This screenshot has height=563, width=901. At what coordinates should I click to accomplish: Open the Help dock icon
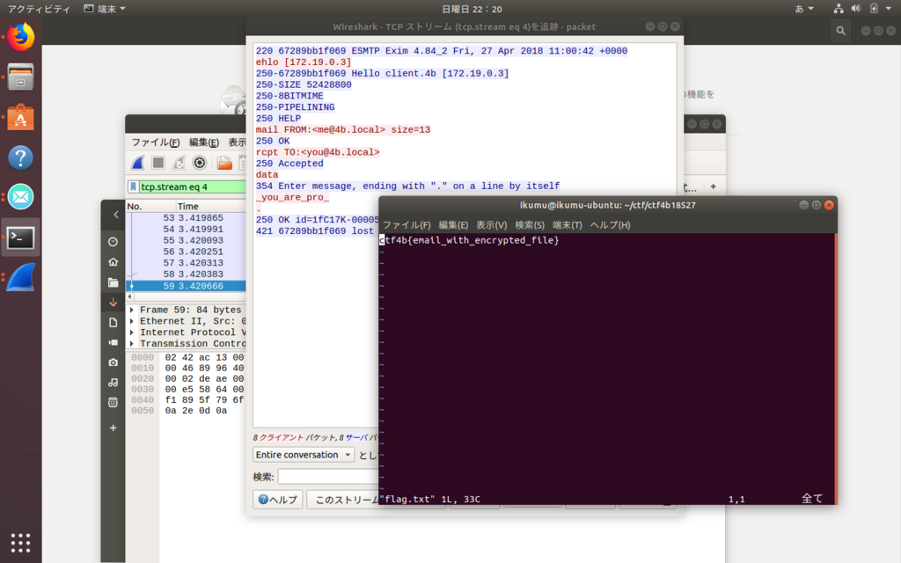[x=21, y=157]
